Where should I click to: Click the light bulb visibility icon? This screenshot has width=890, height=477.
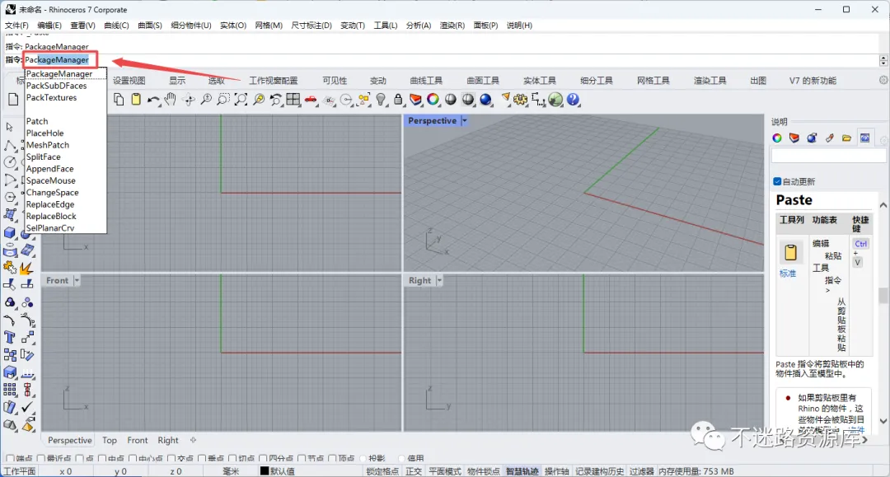point(381,100)
